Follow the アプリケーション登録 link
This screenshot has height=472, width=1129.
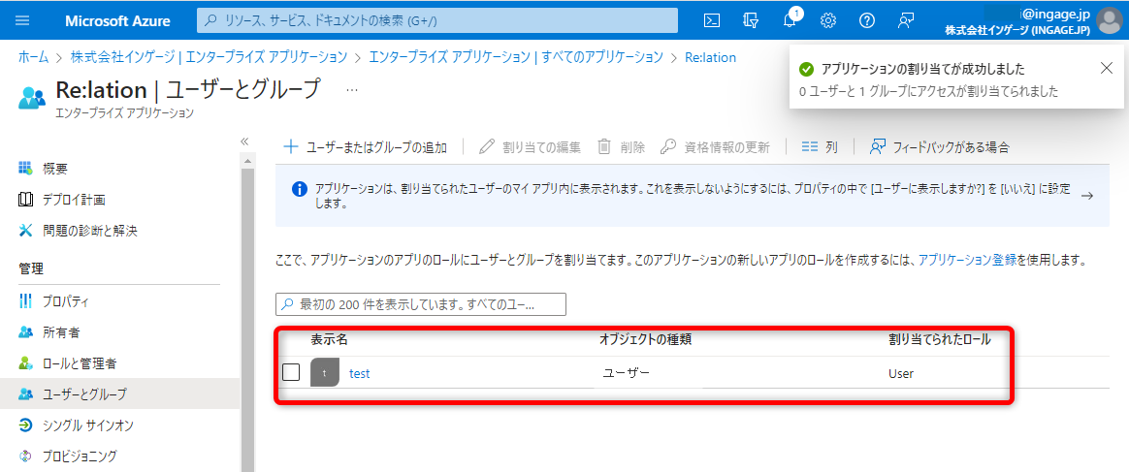click(x=968, y=260)
